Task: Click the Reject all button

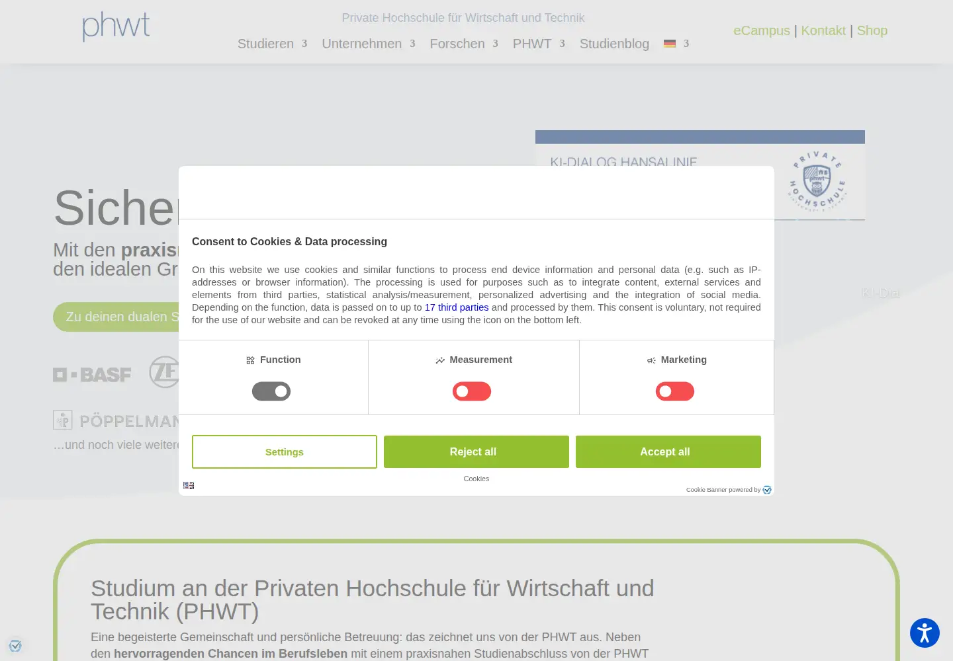Action: [x=476, y=452]
